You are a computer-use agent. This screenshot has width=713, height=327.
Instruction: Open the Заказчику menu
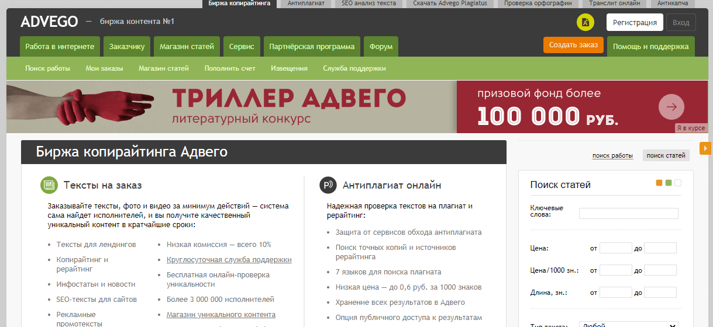127,47
